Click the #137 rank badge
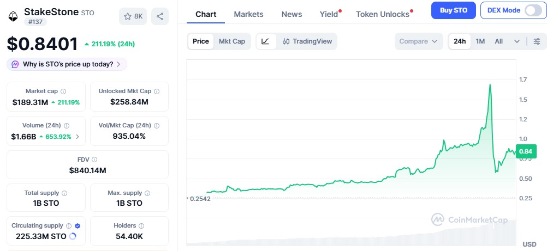Screen dimensions: 547x251 35,22
